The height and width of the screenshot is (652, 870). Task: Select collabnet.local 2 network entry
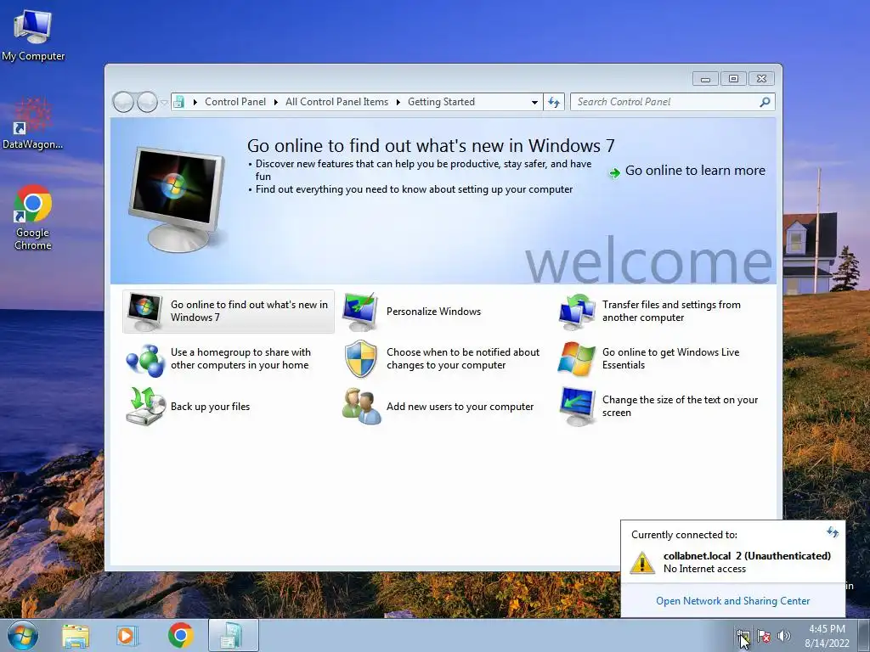pos(732,562)
